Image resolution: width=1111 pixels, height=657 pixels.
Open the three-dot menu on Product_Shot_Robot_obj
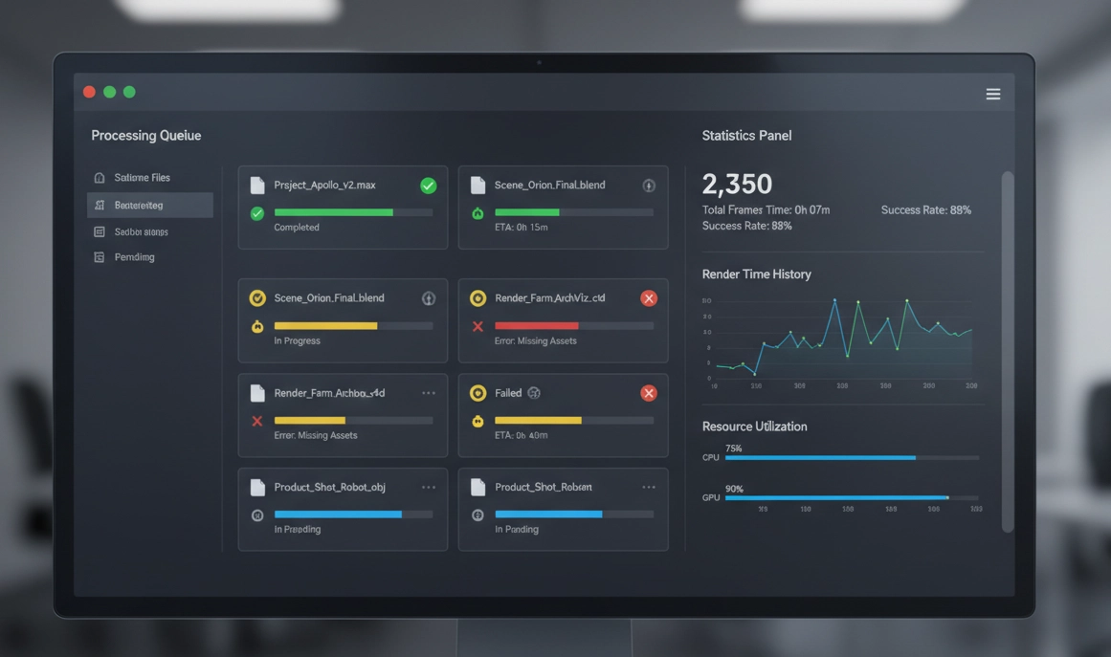pyautogui.click(x=429, y=488)
